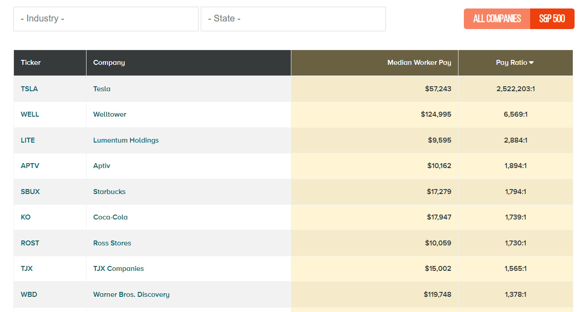This screenshot has width=588, height=312.
Task: Sort table by Company header
Action: [109, 63]
